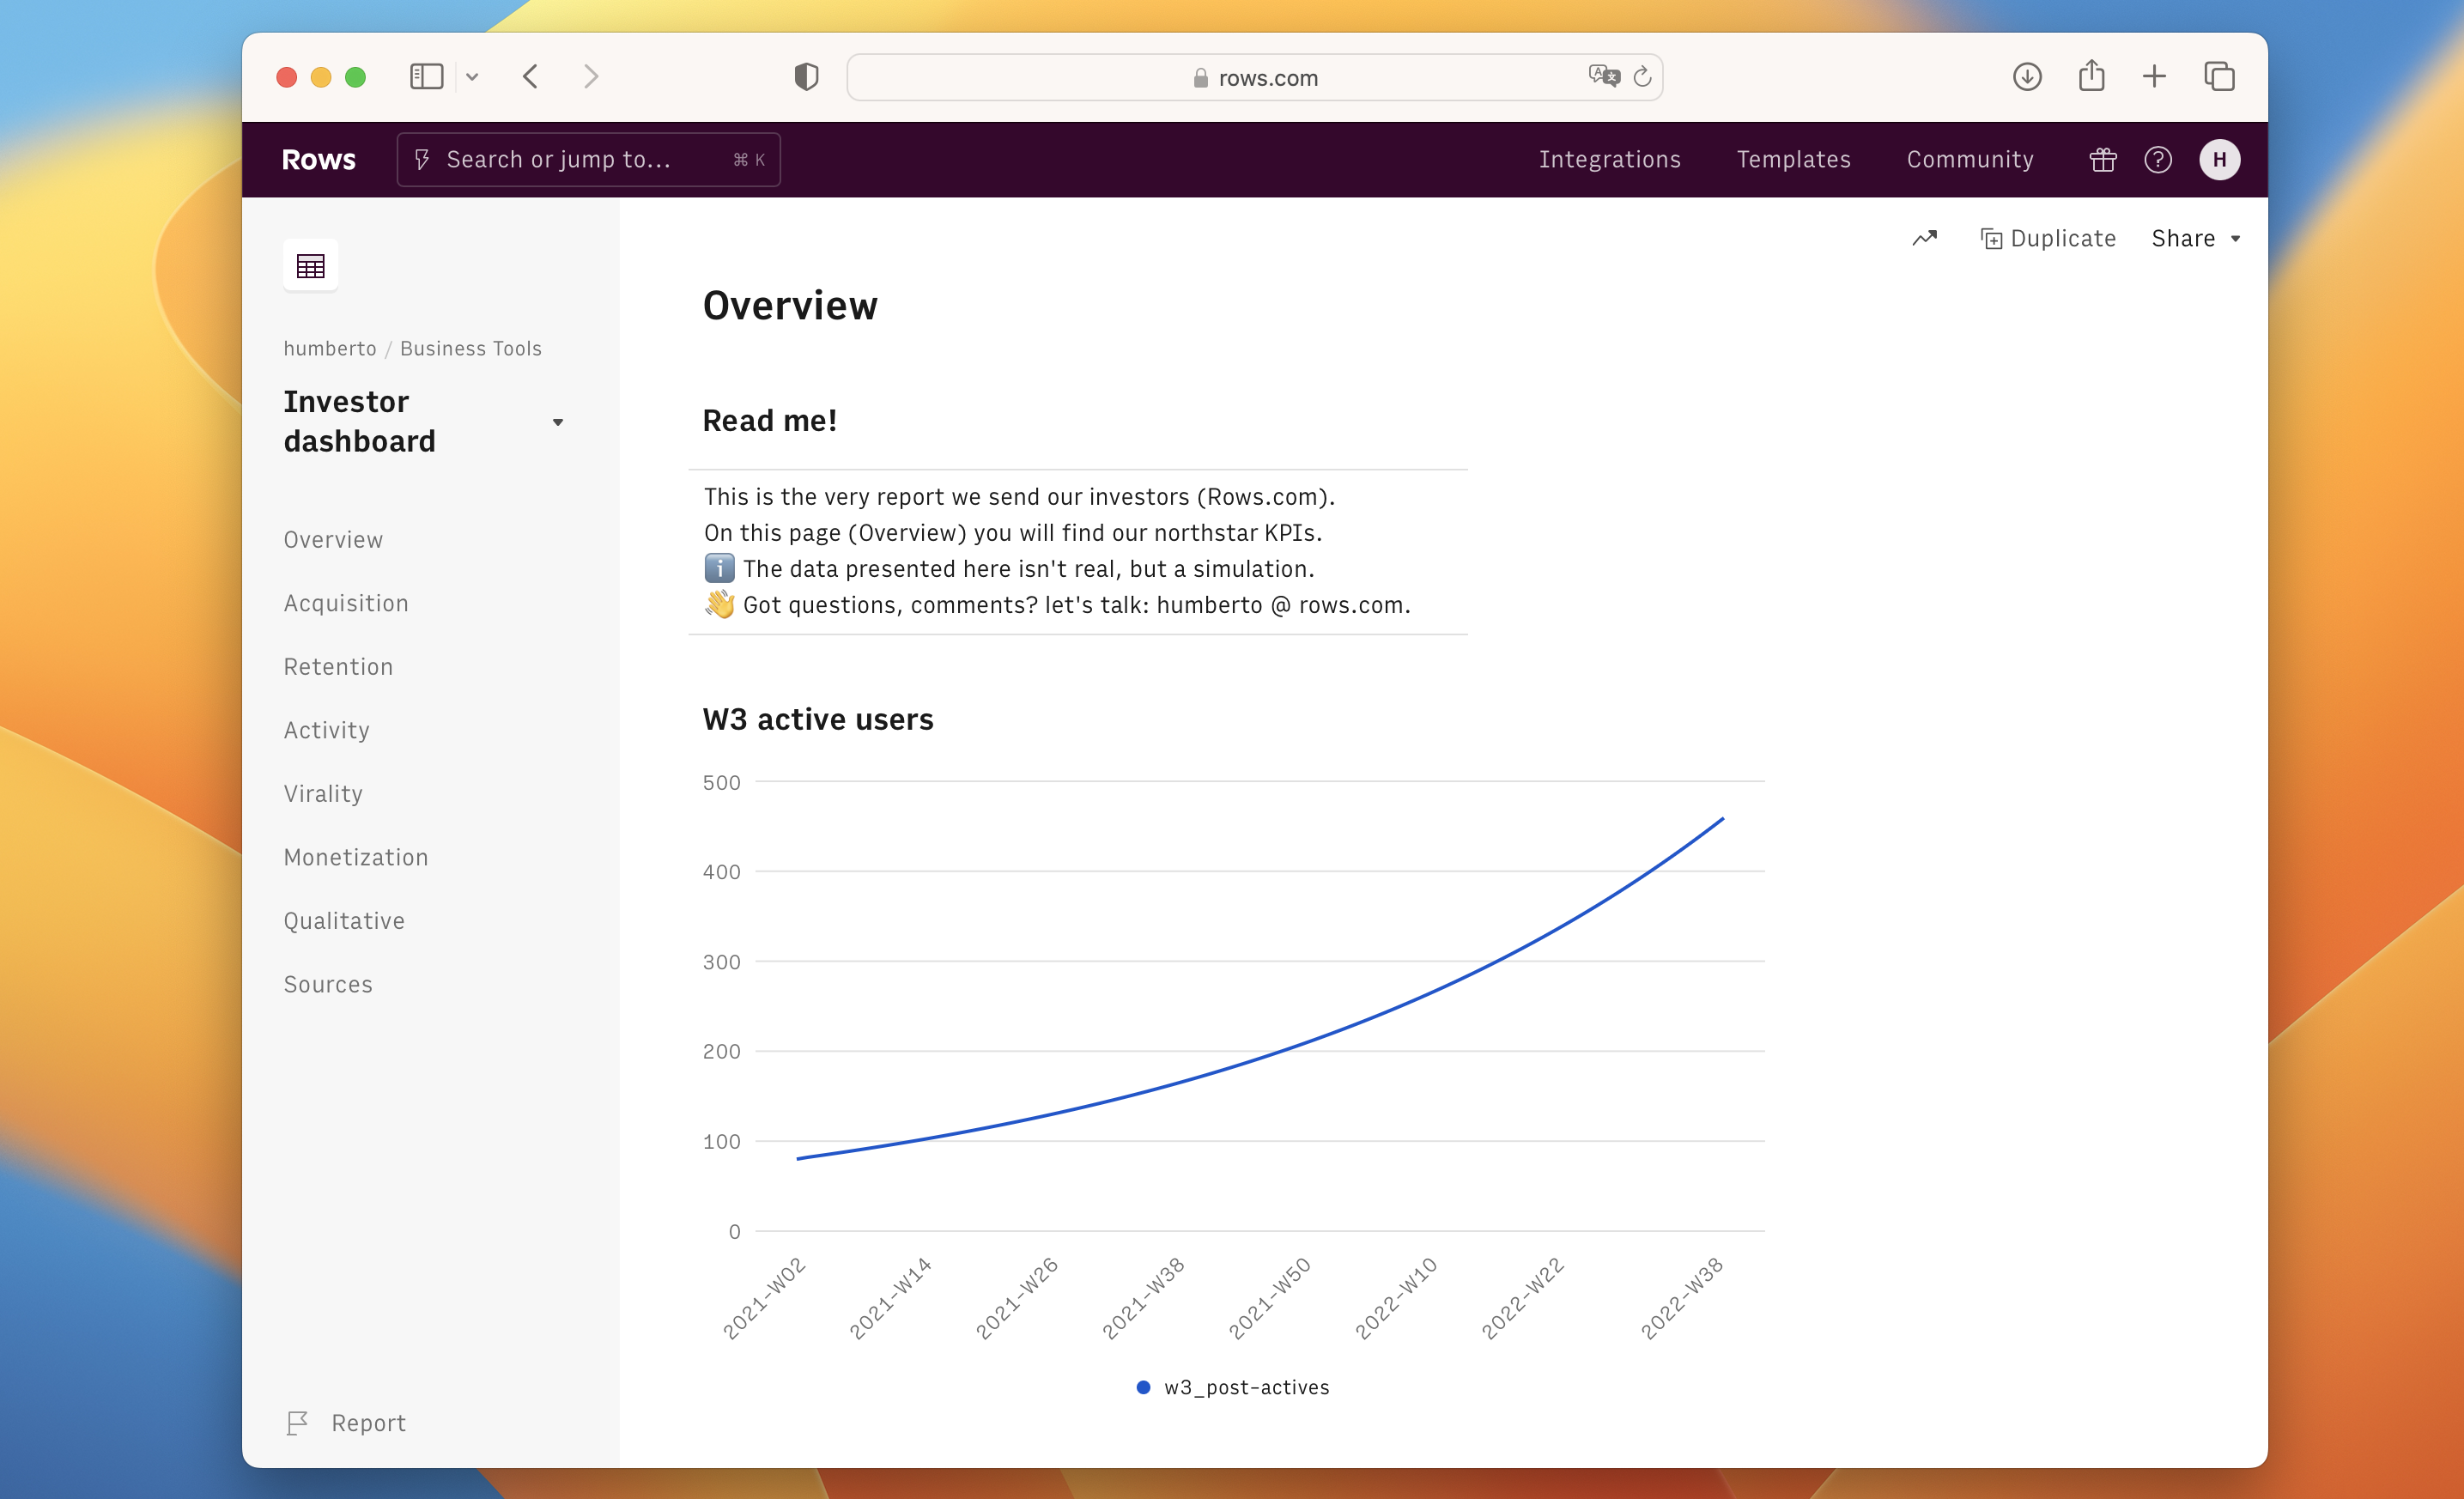Viewport: 2464px width, 1499px height.
Task: Open the gift rewards icon
Action: 2102,160
